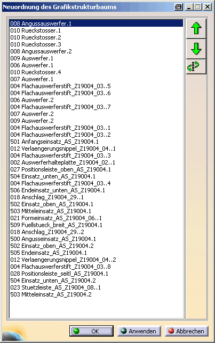215x343 pixels.
Task: Cancel with the Abbrechen button
Action: click(x=186, y=331)
